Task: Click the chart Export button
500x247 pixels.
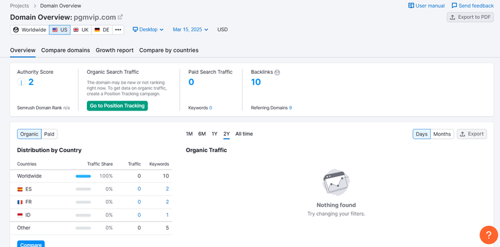Action: [472, 134]
